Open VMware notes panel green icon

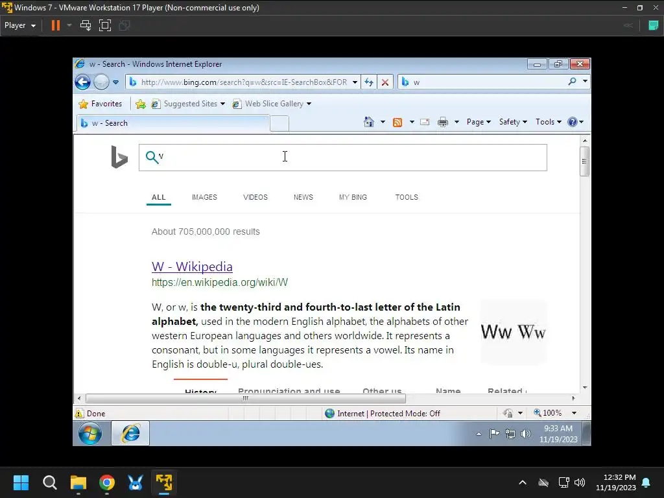coord(654,25)
